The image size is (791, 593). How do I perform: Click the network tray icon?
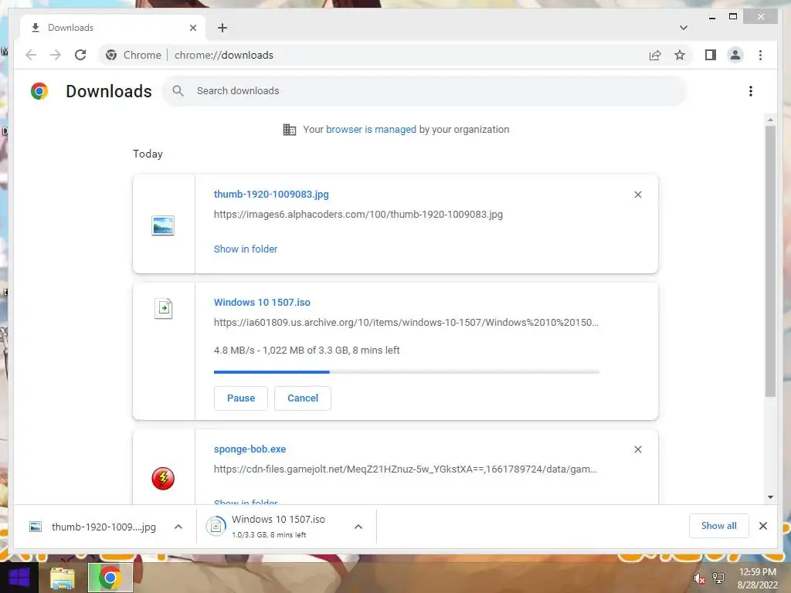pyautogui.click(x=718, y=578)
